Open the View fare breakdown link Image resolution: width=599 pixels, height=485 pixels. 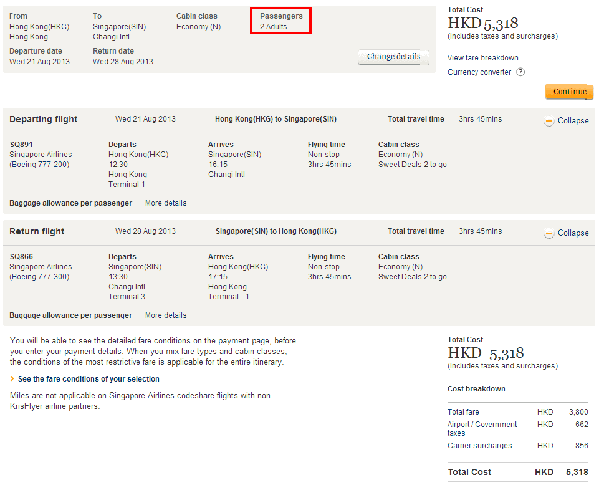482,58
